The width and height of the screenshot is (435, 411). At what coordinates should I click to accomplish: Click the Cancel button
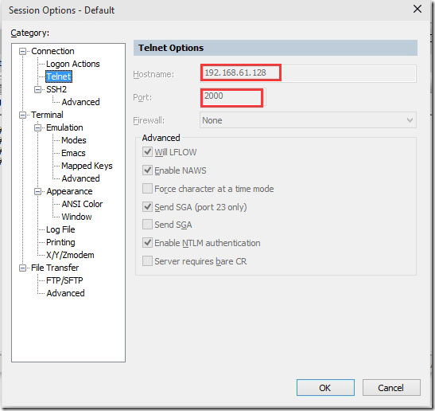[x=391, y=388]
